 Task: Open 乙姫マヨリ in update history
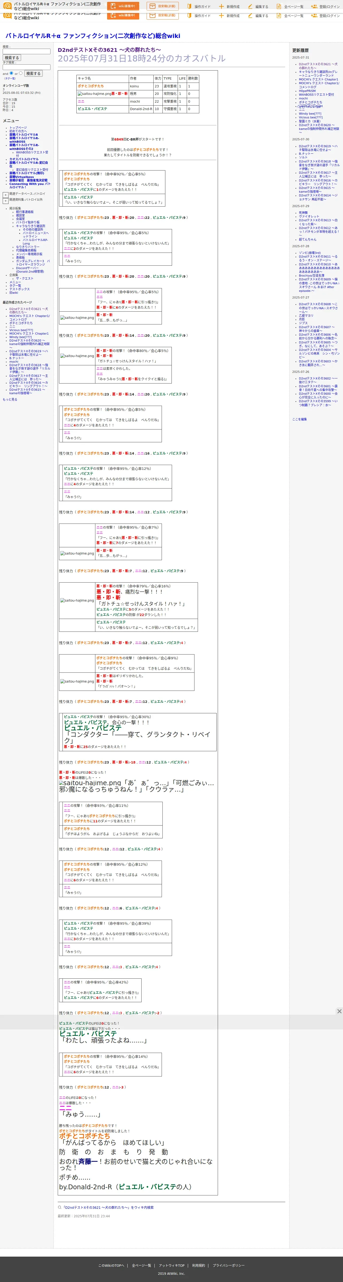point(306,316)
